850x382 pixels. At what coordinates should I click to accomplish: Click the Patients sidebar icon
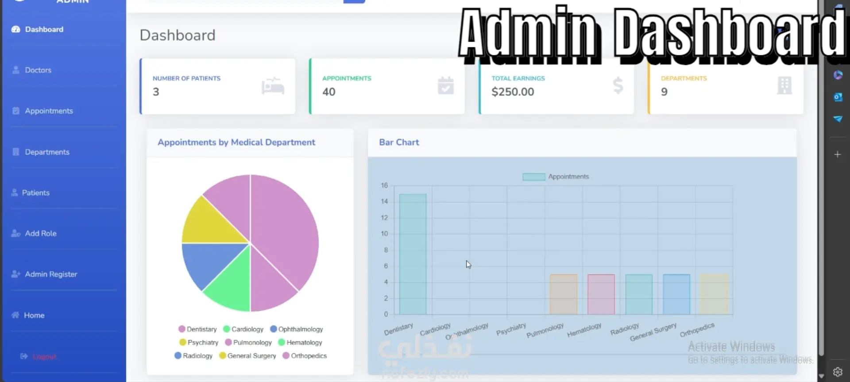point(15,193)
